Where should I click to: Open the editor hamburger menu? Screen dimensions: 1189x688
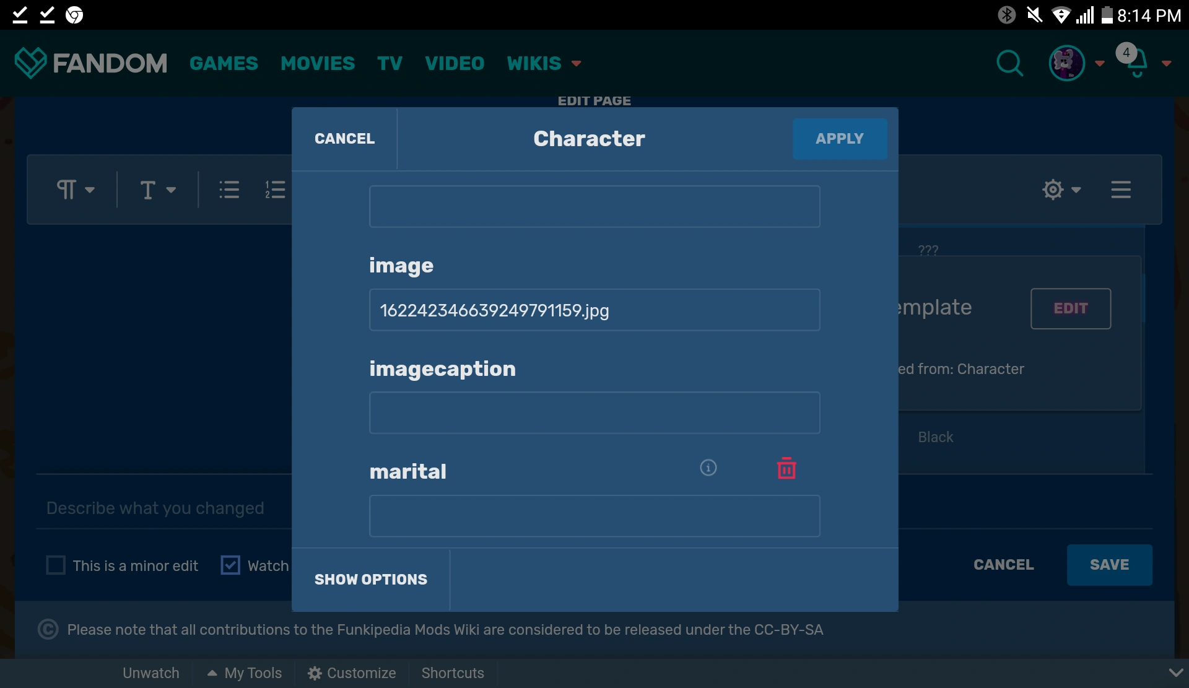(1120, 189)
